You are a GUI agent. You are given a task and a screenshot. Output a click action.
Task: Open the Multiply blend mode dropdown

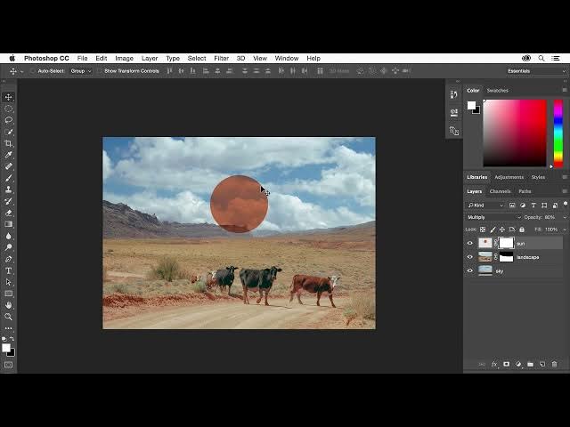493,217
